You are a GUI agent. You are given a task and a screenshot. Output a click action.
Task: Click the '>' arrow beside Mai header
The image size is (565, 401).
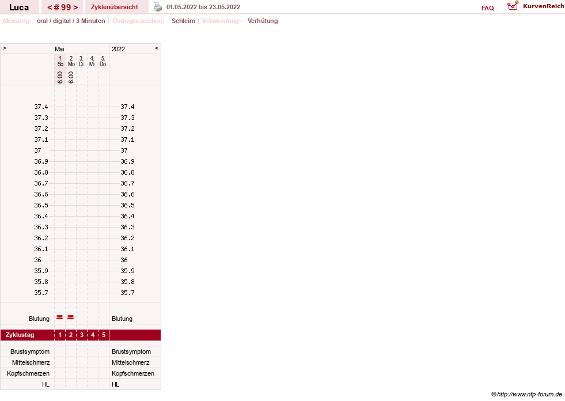pyautogui.click(x=5, y=48)
